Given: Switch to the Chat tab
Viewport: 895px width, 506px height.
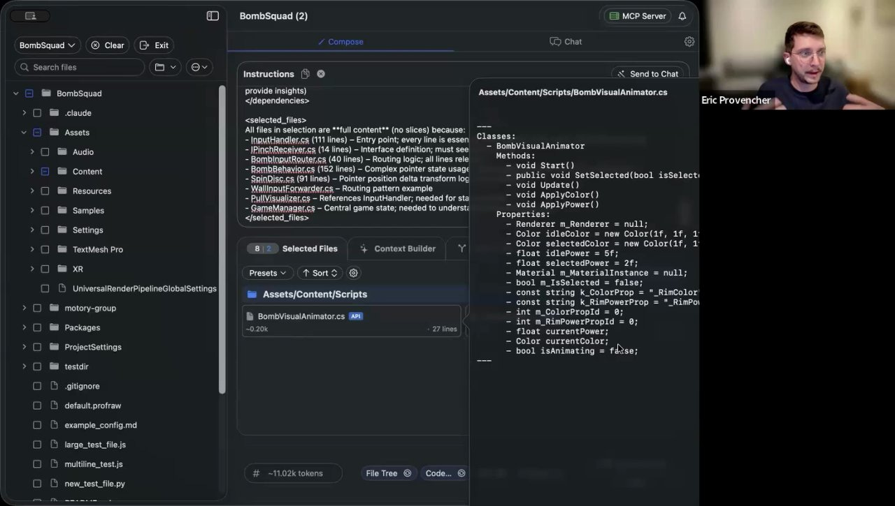Looking at the screenshot, I should click(566, 42).
